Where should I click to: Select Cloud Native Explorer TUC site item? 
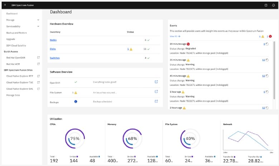(20, 83)
